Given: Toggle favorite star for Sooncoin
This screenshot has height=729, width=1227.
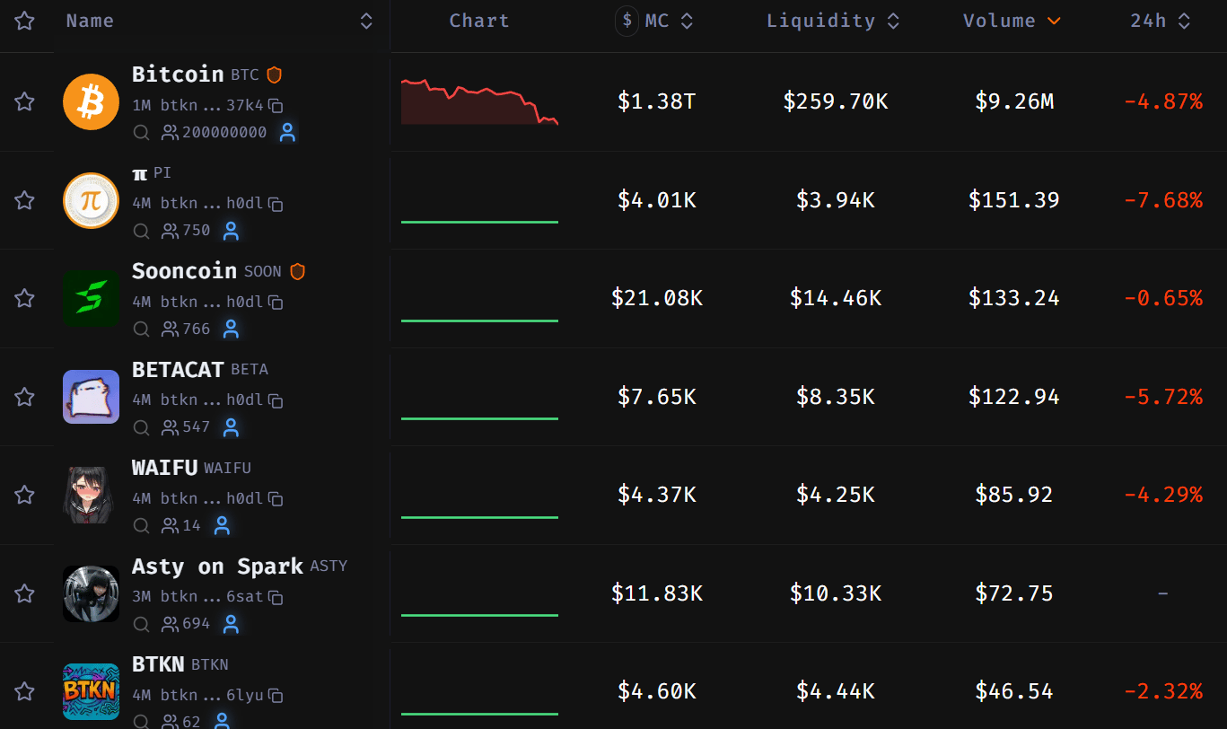Looking at the screenshot, I should click(x=24, y=298).
